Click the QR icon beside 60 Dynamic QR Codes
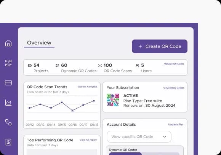221x155 pixels. pyautogui.click(x=58, y=65)
